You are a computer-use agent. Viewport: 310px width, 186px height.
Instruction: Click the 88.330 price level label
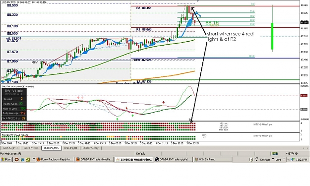(12, 15)
